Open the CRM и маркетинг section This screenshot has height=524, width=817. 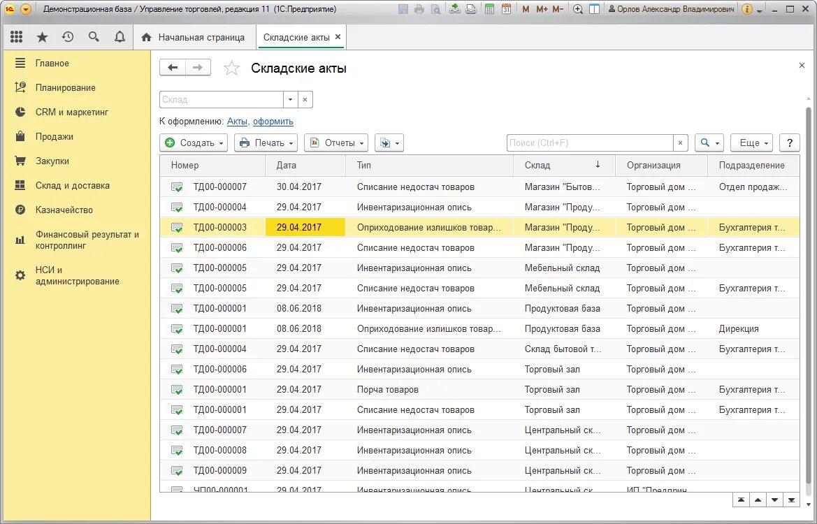pyautogui.click(x=72, y=112)
